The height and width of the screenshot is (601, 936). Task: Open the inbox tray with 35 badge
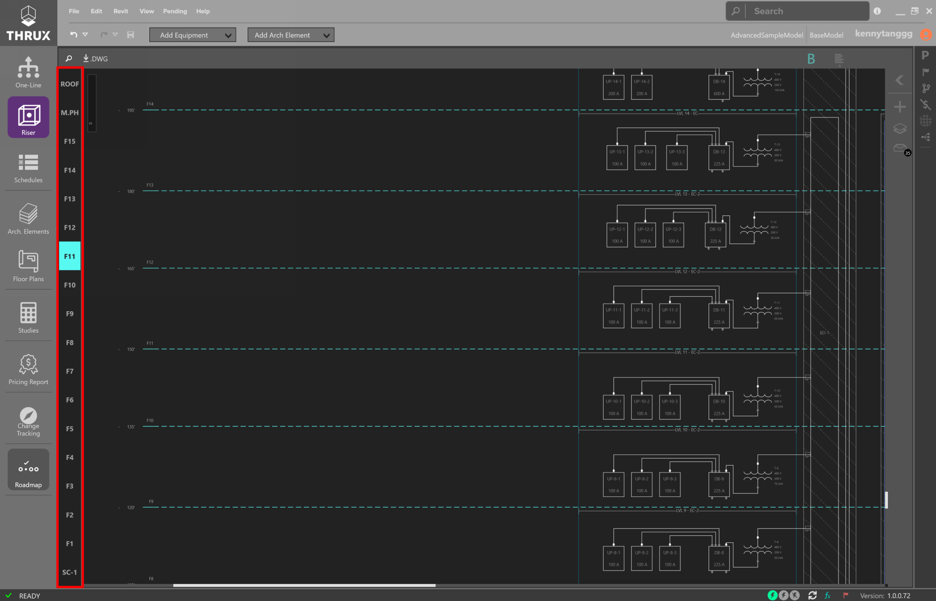click(x=900, y=148)
